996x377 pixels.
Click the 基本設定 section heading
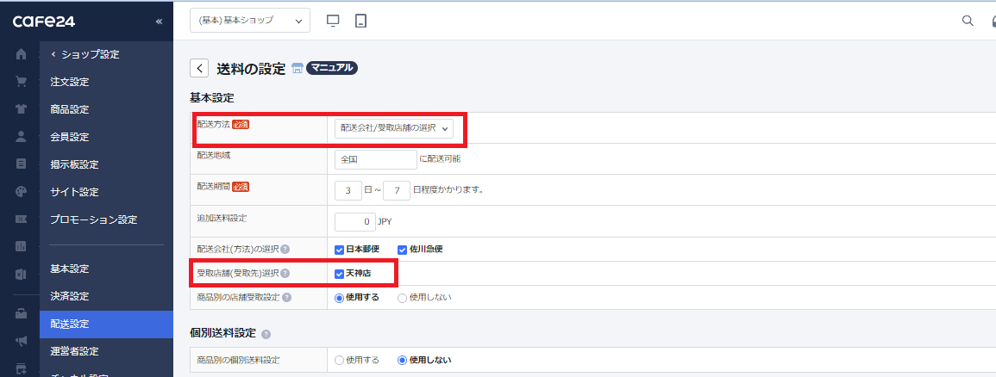pyautogui.click(x=212, y=98)
